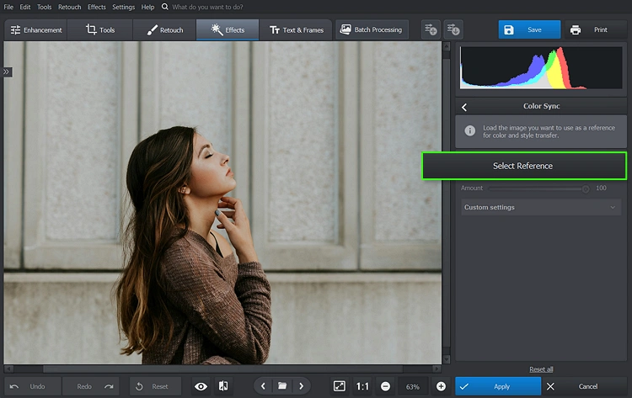Save the image with Save button
632x398 pixels.
click(x=529, y=29)
